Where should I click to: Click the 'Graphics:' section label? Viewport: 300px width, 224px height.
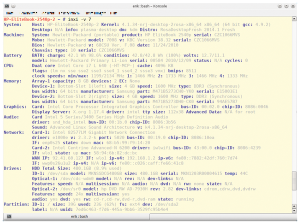click(x=15, y=106)
